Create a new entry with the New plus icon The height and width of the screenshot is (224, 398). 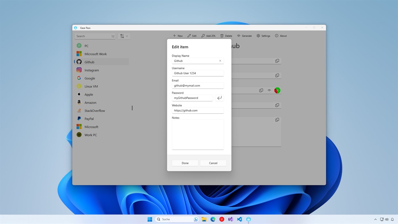(x=177, y=36)
